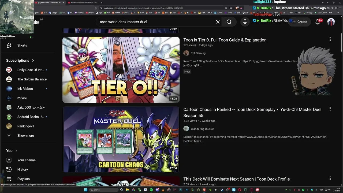Switch to the toon world deck browser tab
343x193 pixels.
click(x=50, y=3)
